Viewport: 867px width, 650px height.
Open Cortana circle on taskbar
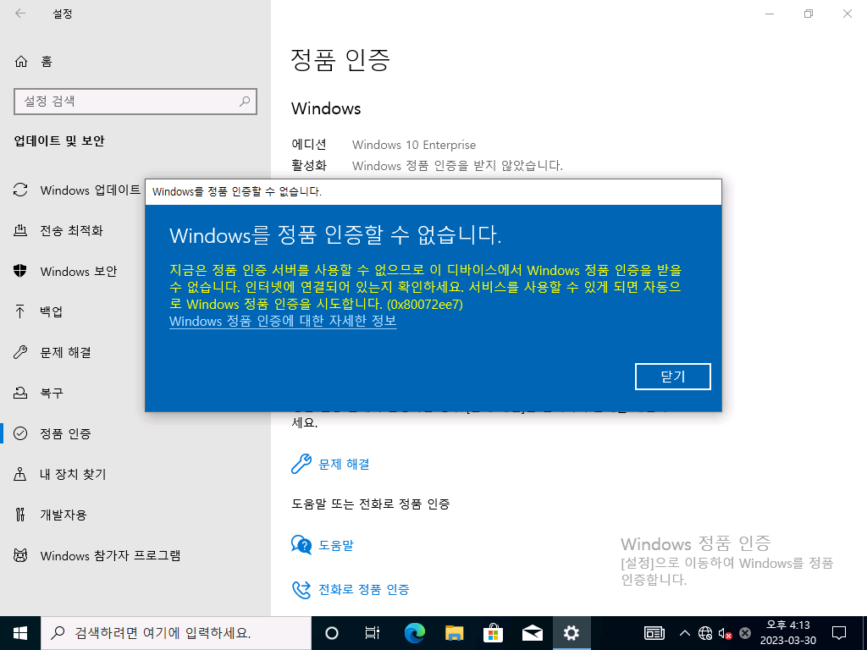click(331, 633)
